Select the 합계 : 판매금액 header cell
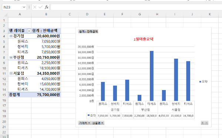 46,31
